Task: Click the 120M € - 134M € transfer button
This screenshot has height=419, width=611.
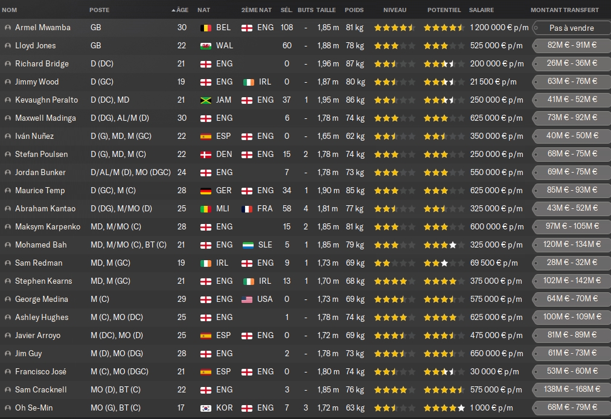Action: coord(571,245)
